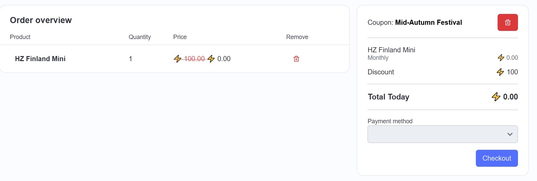537x181 pixels.
Task: Click the Mid-Autumn Festival coupon name
Action: (428, 22)
